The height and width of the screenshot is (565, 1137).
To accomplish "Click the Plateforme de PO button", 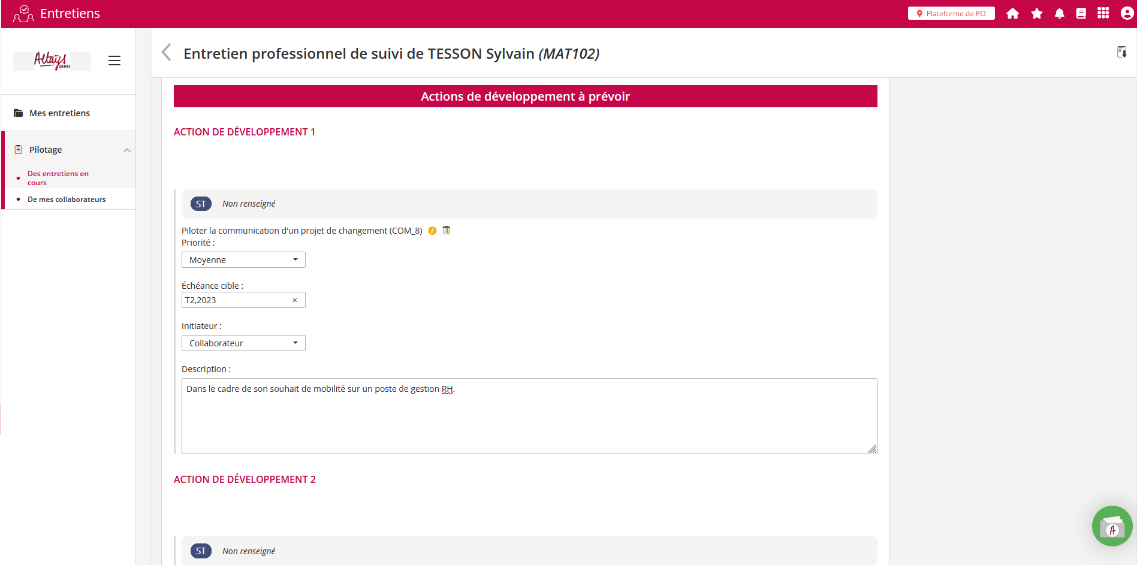I will pos(951,14).
